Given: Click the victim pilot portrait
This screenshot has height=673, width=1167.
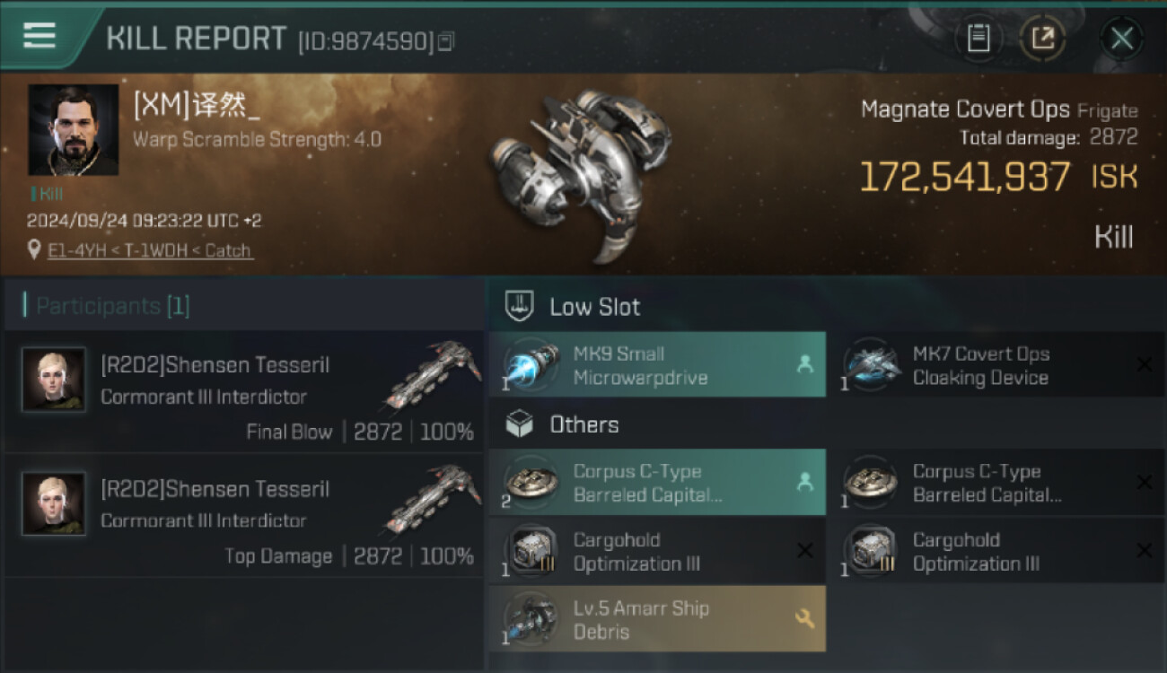Looking at the screenshot, I should click(x=73, y=129).
